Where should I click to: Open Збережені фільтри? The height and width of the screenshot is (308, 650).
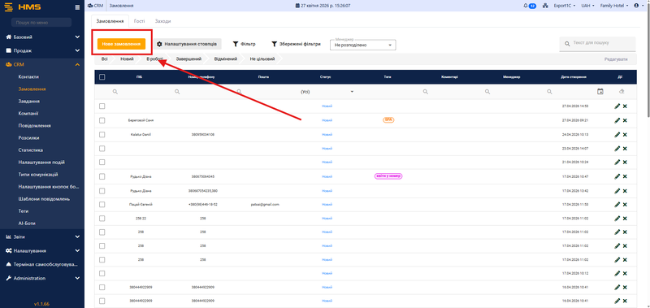[x=296, y=44]
